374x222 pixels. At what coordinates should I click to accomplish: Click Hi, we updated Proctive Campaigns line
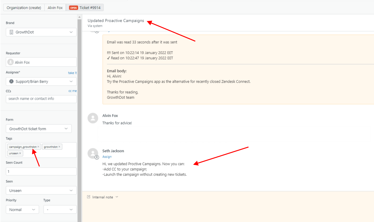tap(143, 164)
